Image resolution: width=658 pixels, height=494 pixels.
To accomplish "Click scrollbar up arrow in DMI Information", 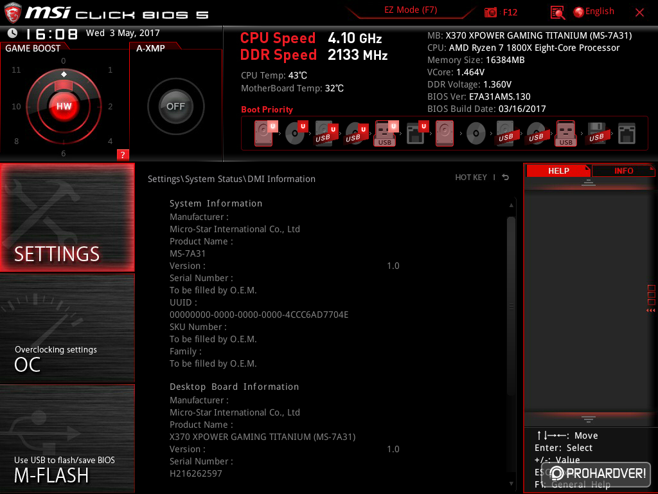I will coord(511,205).
